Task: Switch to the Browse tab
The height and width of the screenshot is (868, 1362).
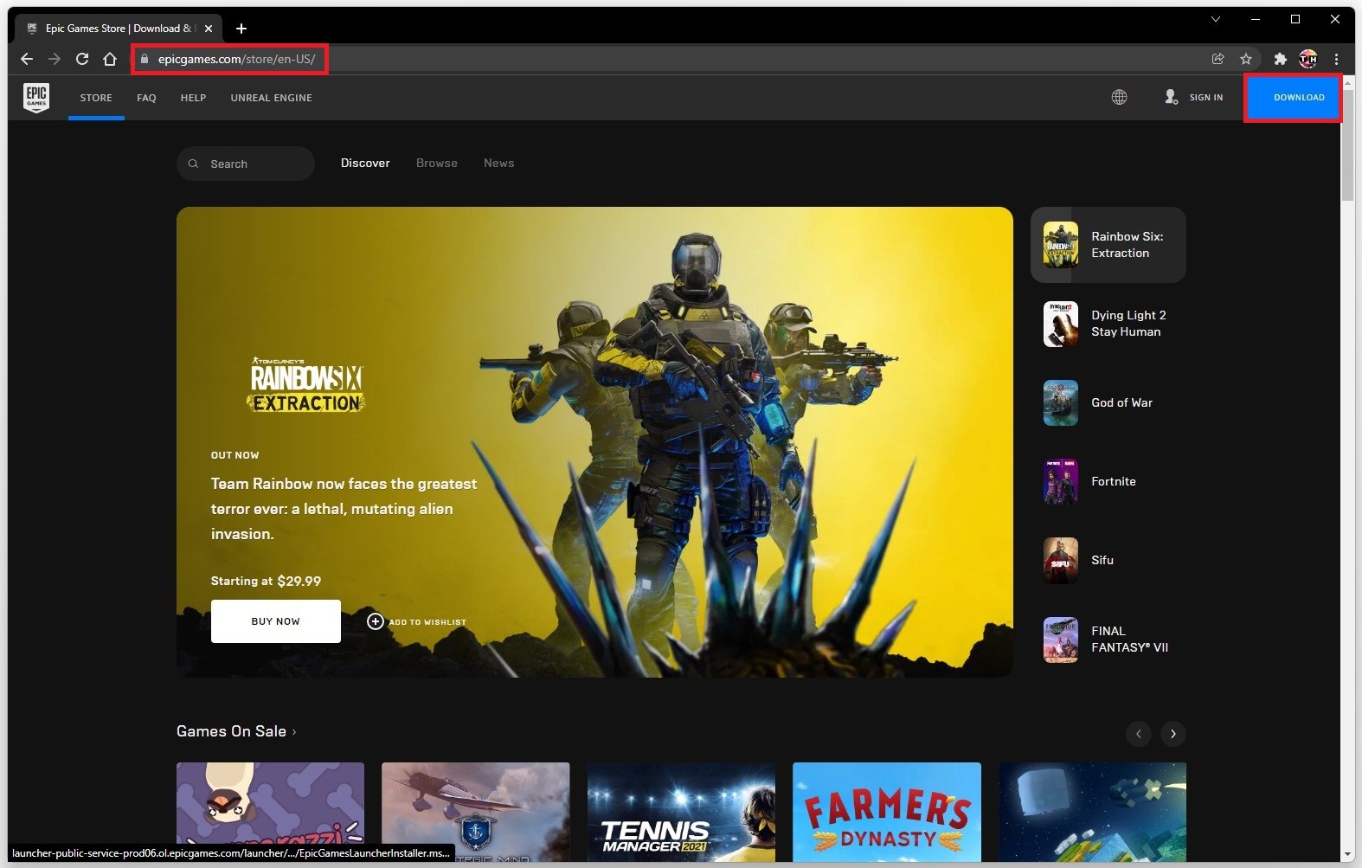Action: coord(436,163)
